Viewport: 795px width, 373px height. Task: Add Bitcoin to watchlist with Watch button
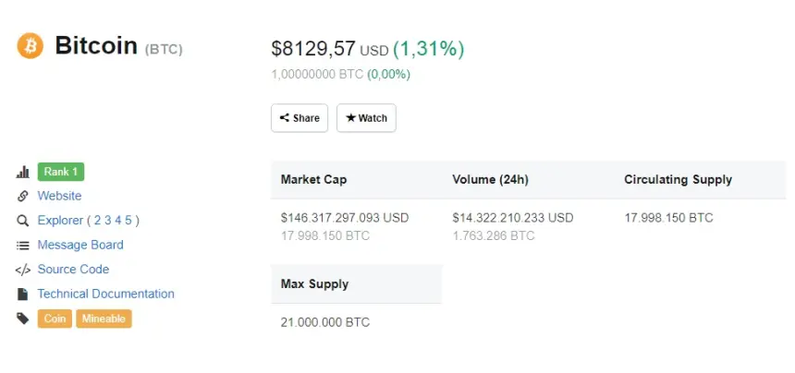tap(366, 118)
